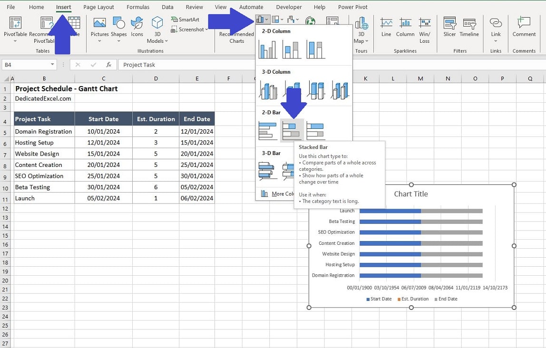
Task: Open the 3D Models dropdown
Action: point(157,29)
